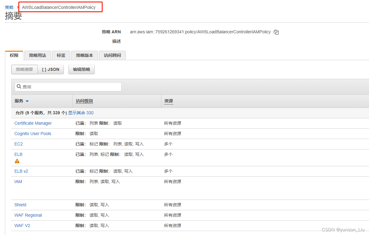Open the 访问顾问 tab
369x235 pixels.
(112, 55)
